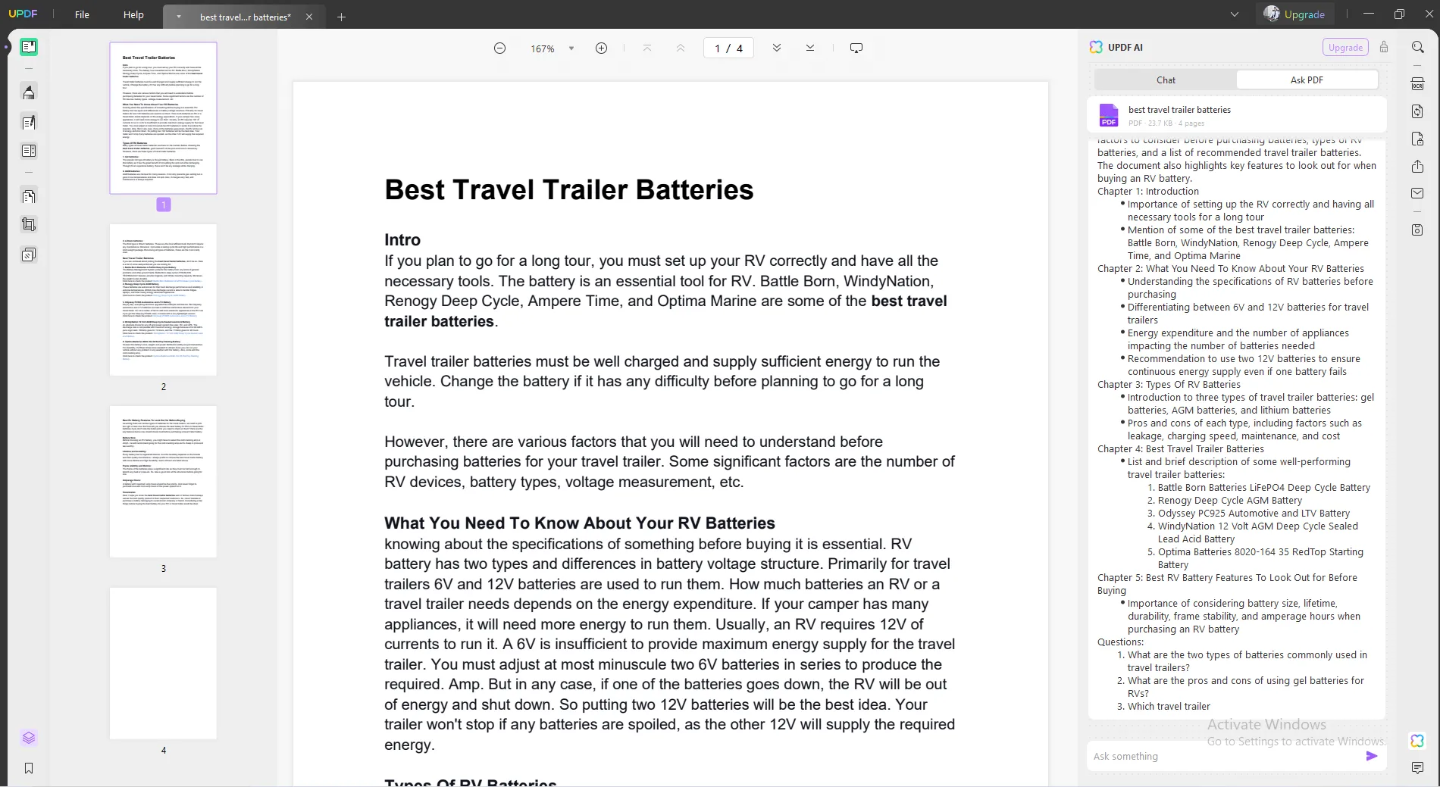Click the Upgrade button in AI panel

[1345, 47]
